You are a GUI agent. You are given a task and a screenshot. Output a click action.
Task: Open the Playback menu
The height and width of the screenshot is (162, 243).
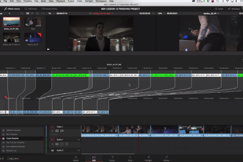(60, 1)
